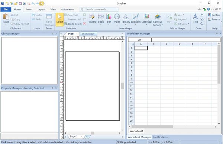Viewport: 223px width, 144px height.
Task: Select the Basic graph type icon
Action: (x=101, y=17)
